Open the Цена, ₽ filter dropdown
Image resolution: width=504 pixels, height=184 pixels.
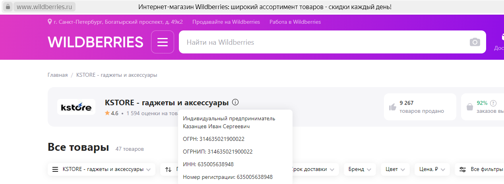(432, 169)
